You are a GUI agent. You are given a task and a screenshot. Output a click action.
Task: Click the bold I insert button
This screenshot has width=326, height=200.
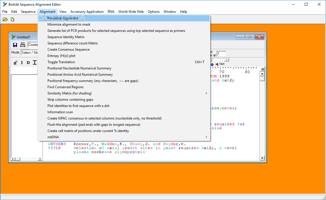pyautogui.click(x=22, y=63)
